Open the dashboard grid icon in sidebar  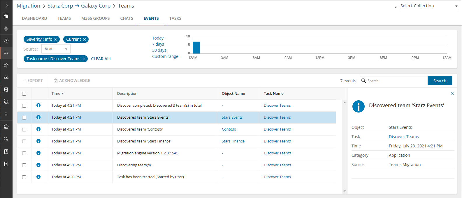pos(6,16)
